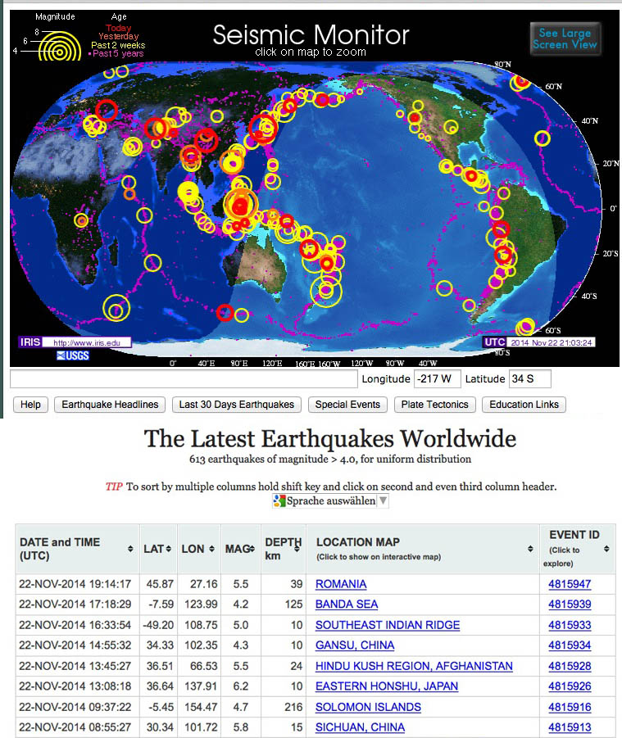Sort table by DATE and TIME column
622x738 pixels.
click(77, 549)
